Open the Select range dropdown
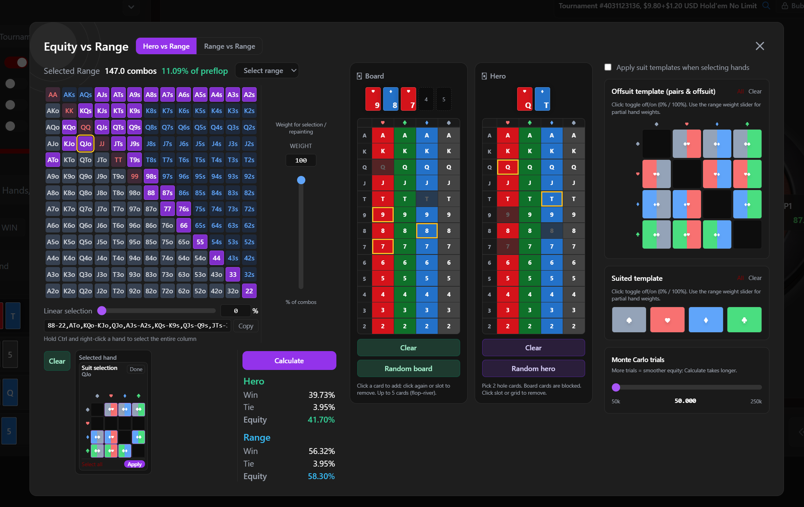This screenshot has height=507, width=804. click(x=267, y=71)
